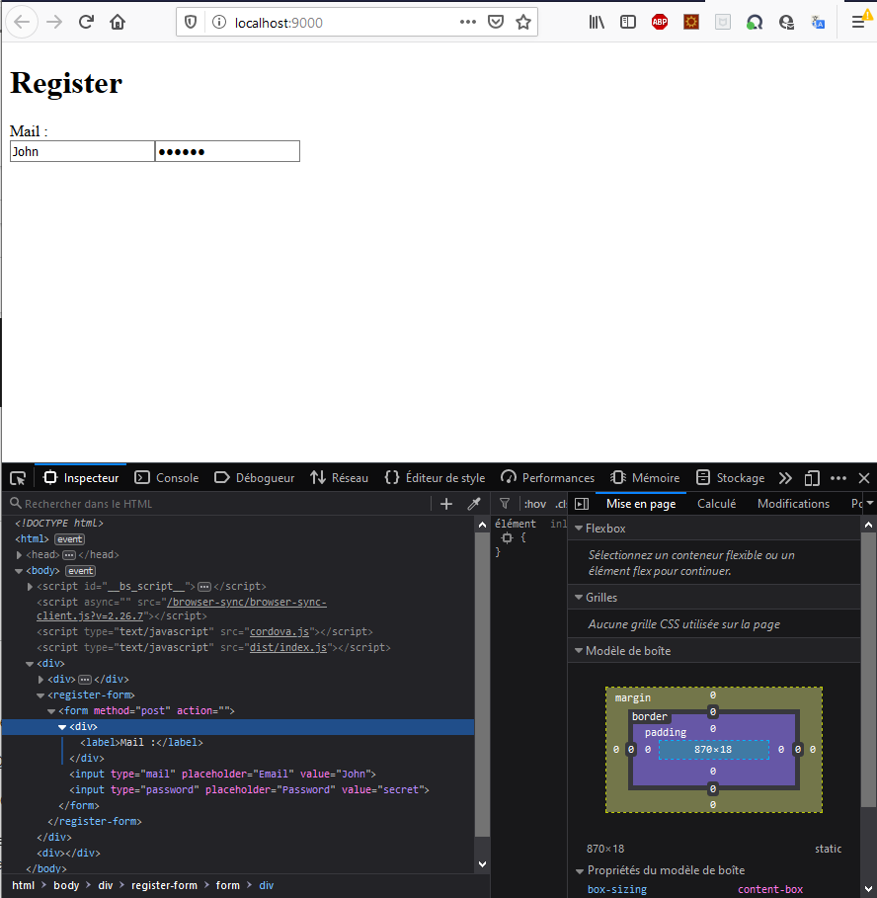Click the eyedropper color picker icon

[x=473, y=504]
